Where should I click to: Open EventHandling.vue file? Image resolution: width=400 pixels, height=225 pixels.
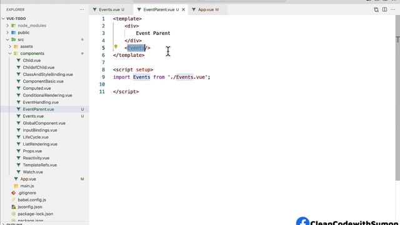41,102
